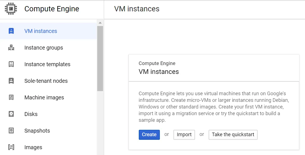This screenshot has height=155, width=305.
Task: Click the Snapshots icon
Action: point(11,131)
